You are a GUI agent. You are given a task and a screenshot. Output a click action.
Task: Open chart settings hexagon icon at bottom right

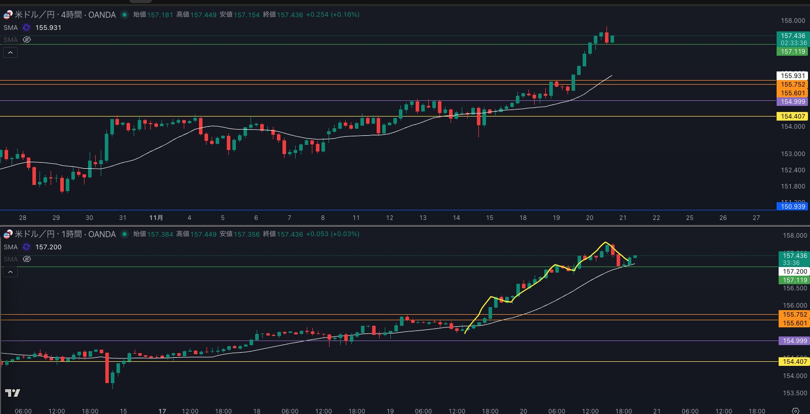pyautogui.click(x=795, y=410)
